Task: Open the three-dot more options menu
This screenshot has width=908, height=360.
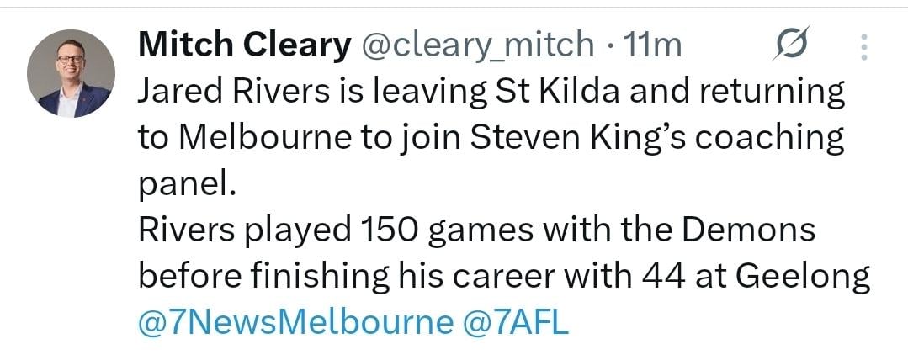Action: click(x=863, y=47)
